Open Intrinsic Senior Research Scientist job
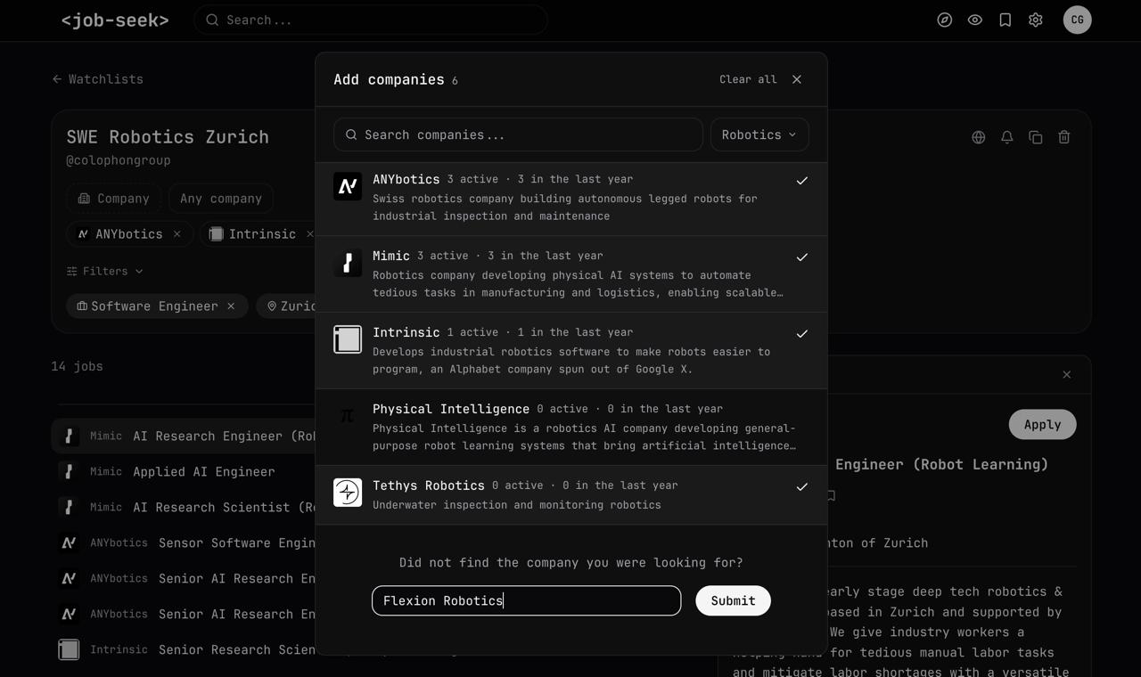The width and height of the screenshot is (1141, 677). 184,649
